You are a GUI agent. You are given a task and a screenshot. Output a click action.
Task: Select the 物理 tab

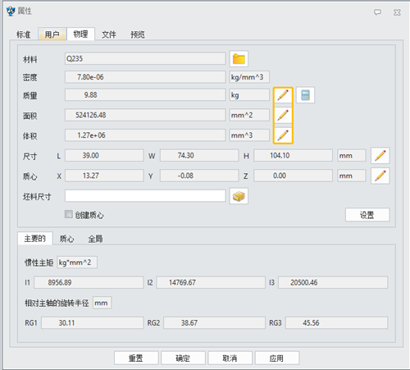click(80, 34)
